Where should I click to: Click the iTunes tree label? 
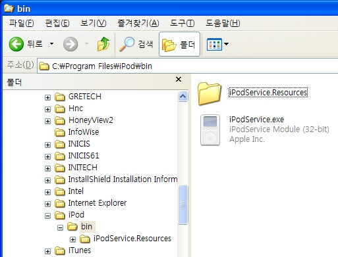pos(80,250)
